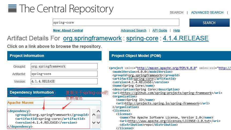Focus the search box containing spring-core

point(116,22)
